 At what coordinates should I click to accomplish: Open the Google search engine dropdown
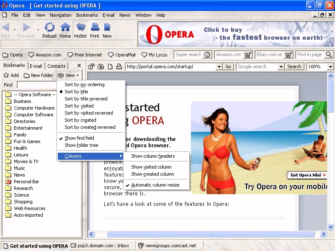[x=281, y=67]
